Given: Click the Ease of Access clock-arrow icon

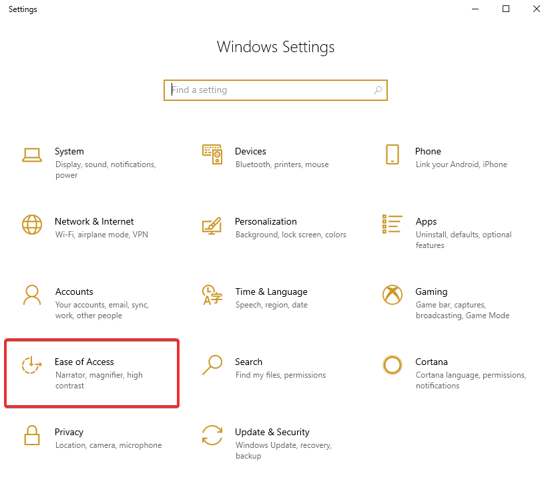Looking at the screenshot, I should [x=32, y=365].
